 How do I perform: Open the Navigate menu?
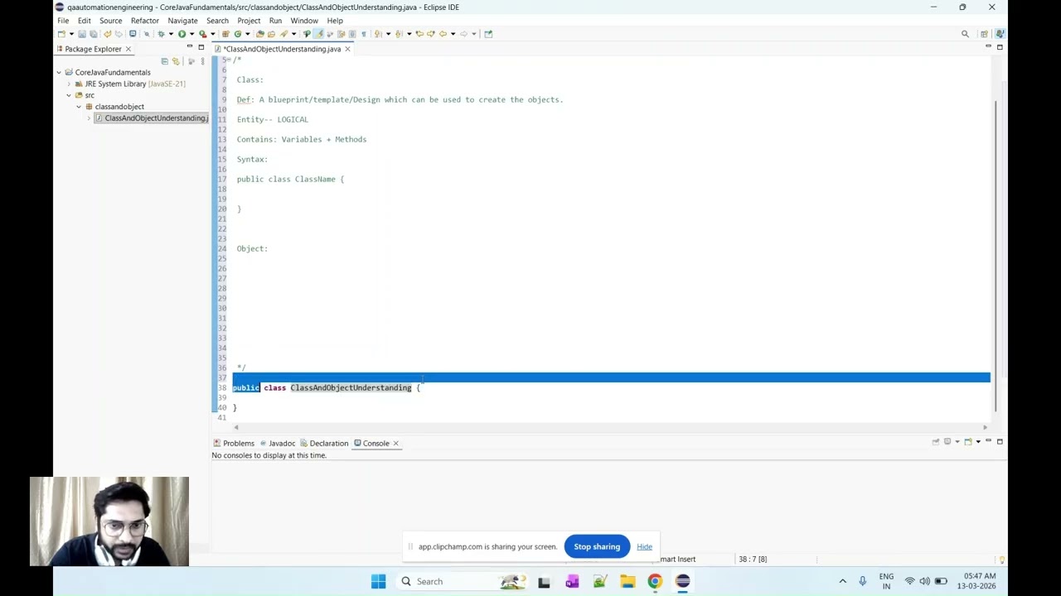182,21
